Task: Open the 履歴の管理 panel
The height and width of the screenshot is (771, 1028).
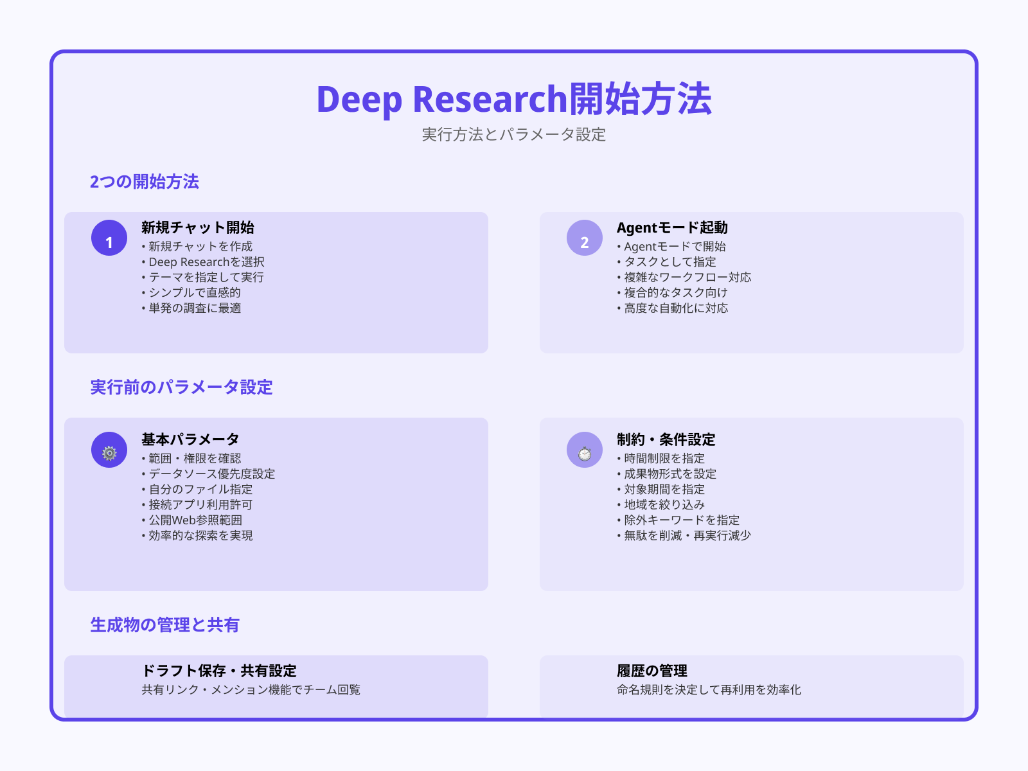Action: pyautogui.click(x=651, y=671)
